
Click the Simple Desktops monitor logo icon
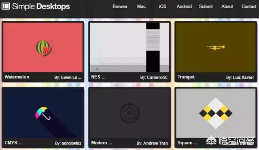[6, 6]
